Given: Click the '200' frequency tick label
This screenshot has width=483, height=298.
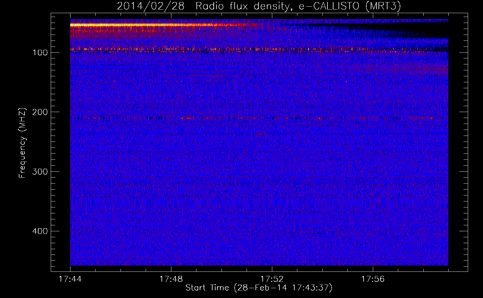Looking at the screenshot, I should click(40, 112).
